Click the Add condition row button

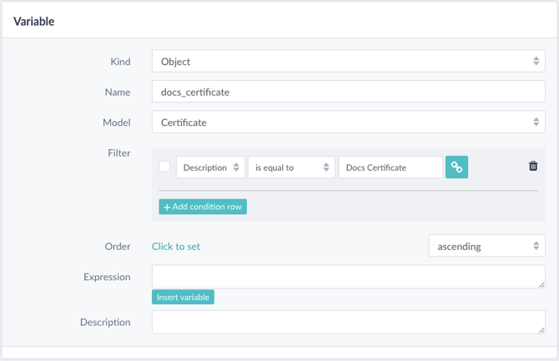203,207
